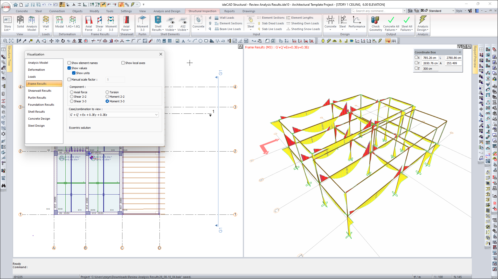
Task: Click the Moment 3-3 frame results icon
Action: pyautogui.click(x=111, y=23)
